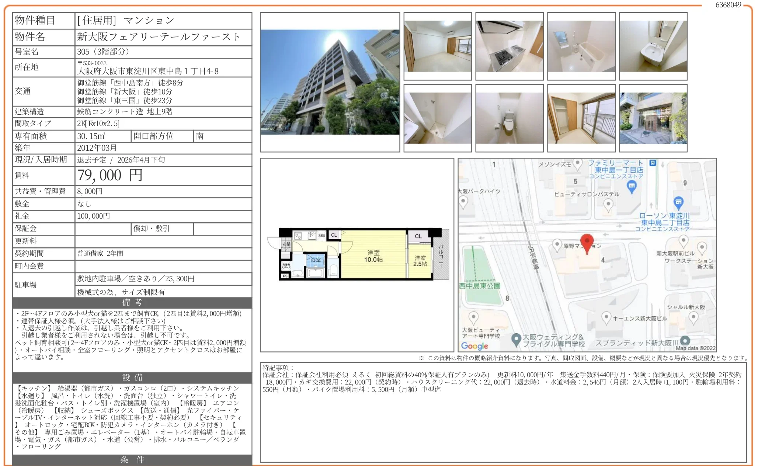Click the 備考 section header

[x=132, y=303]
